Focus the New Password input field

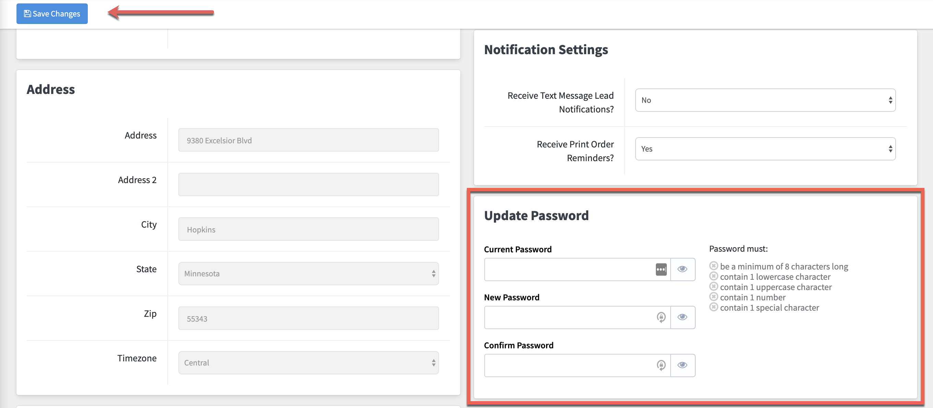click(569, 317)
